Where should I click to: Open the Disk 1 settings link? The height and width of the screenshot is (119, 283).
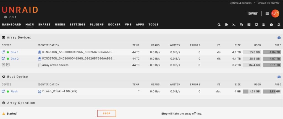pos(14,52)
